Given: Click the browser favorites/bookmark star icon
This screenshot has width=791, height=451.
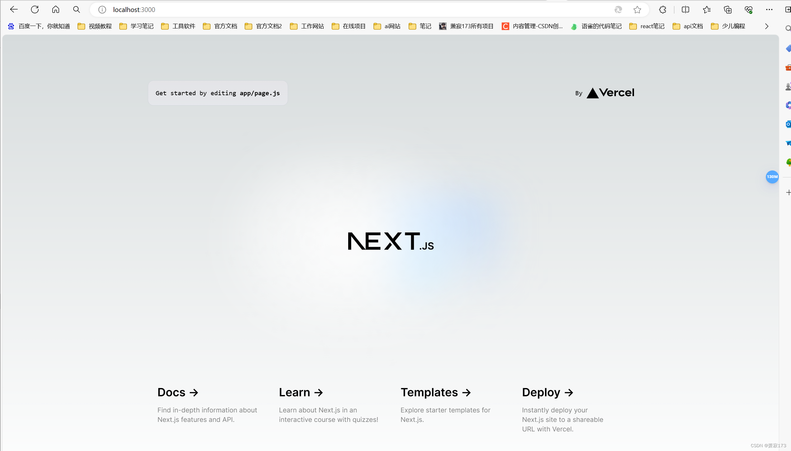Looking at the screenshot, I should click(x=638, y=10).
